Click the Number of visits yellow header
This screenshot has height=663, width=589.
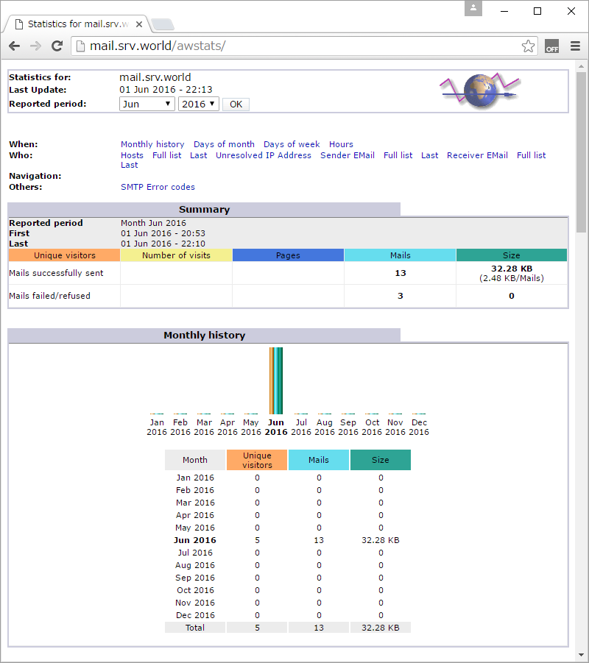point(176,255)
